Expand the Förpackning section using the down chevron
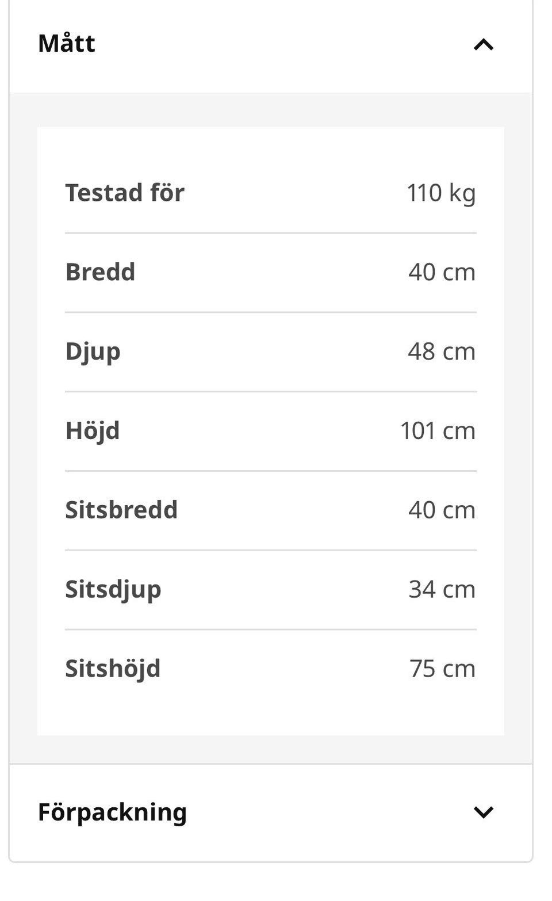This screenshot has width=552, height=901. (x=484, y=812)
